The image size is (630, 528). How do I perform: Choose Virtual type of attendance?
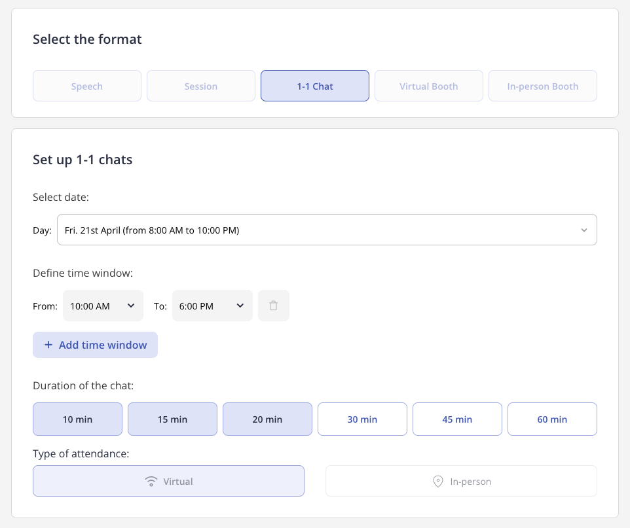click(x=168, y=481)
